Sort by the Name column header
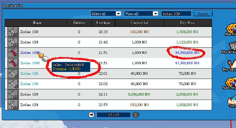The image size is (236, 128). 37,23
